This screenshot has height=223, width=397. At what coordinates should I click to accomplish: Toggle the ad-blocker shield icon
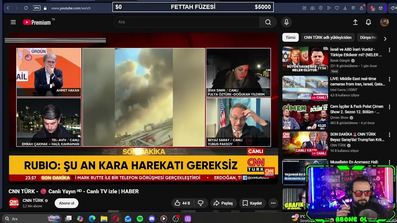[x=321, y=8]
